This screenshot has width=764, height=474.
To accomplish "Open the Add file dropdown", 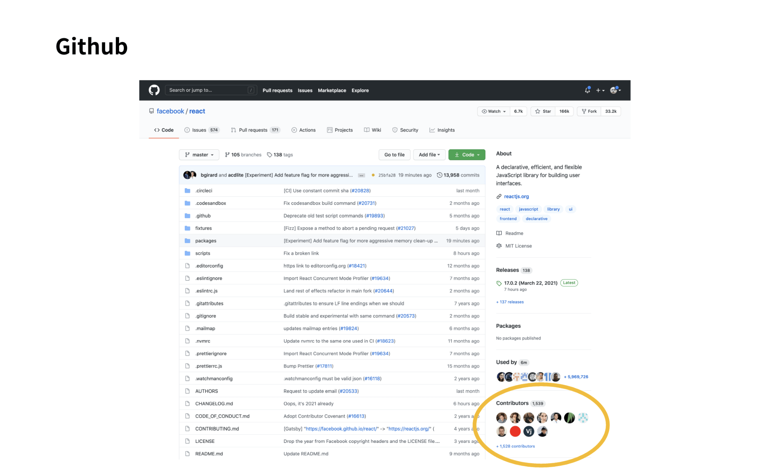I will tap(429, 155).
